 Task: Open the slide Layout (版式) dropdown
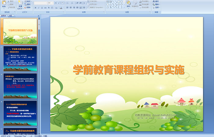28,1
